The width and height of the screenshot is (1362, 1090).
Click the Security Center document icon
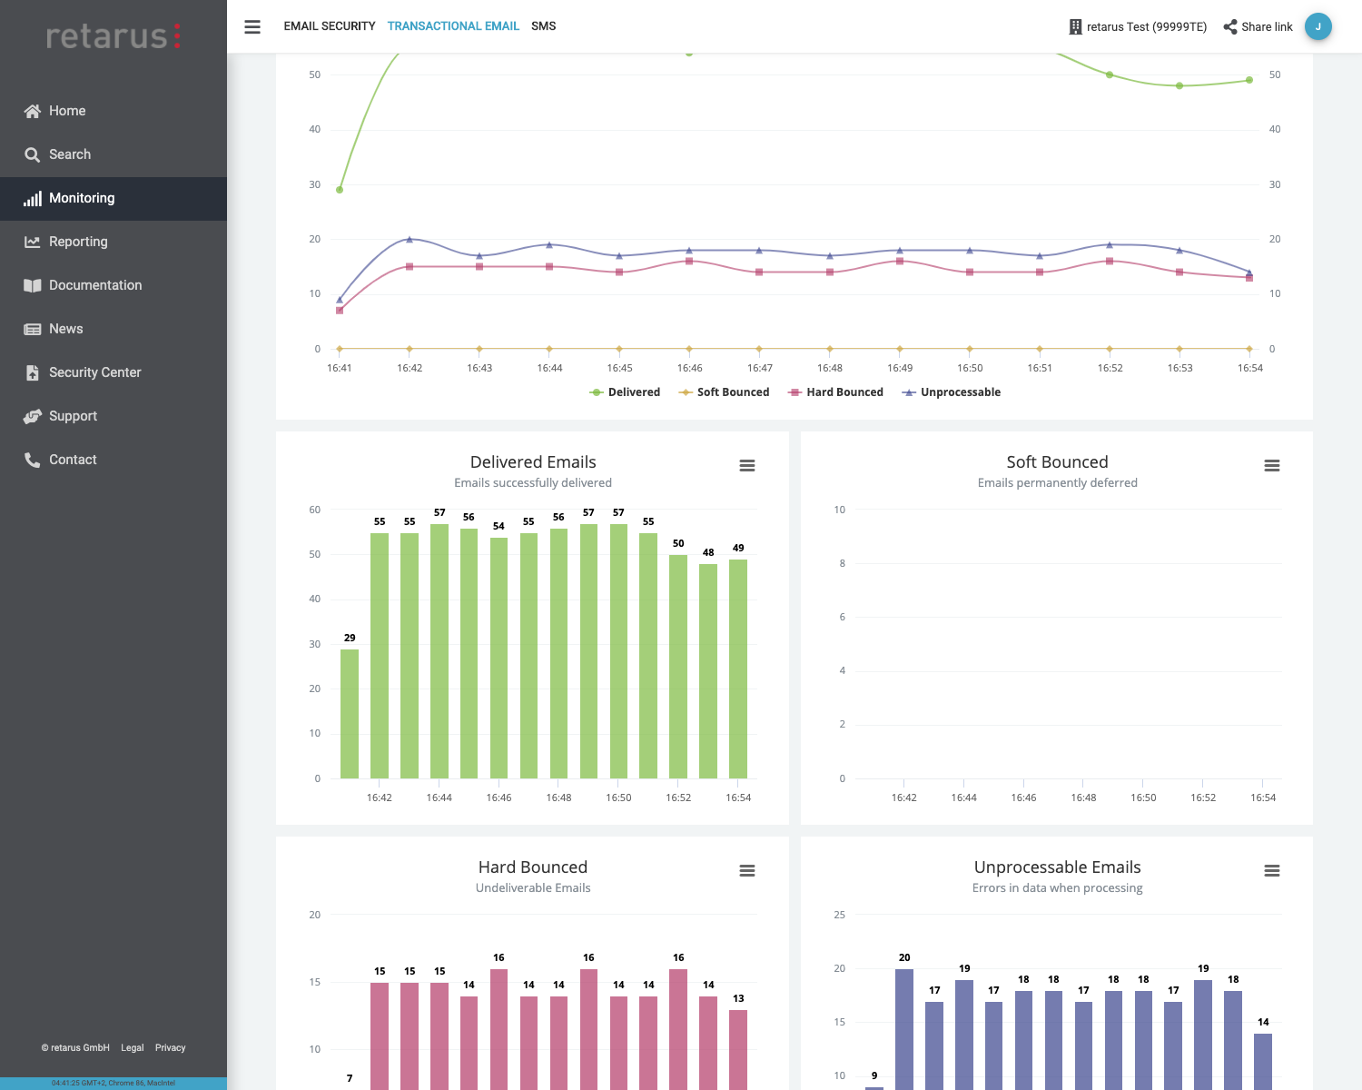[x=33, y=372]
